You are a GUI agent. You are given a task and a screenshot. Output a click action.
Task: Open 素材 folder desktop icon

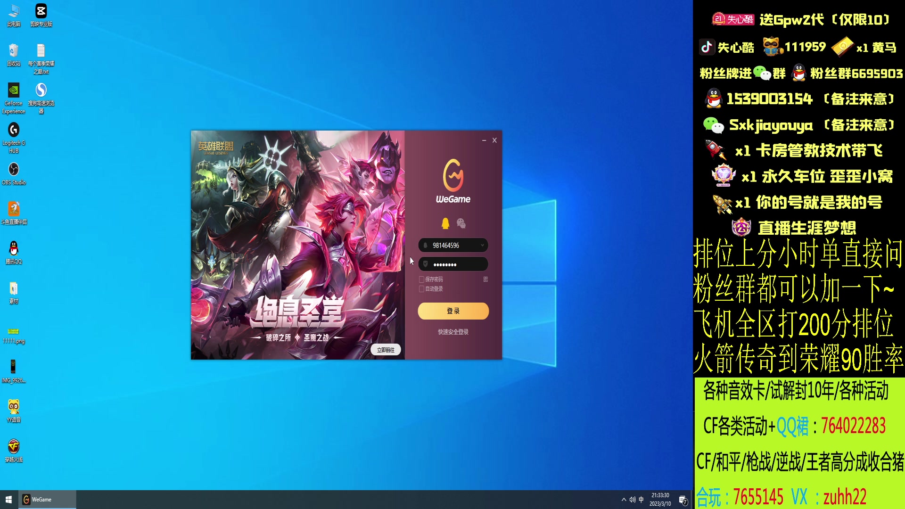point(14,293)
